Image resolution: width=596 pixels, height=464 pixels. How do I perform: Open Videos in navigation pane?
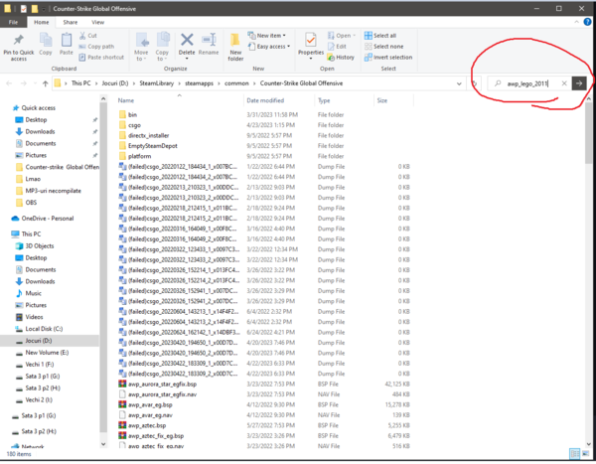[34, 317]
